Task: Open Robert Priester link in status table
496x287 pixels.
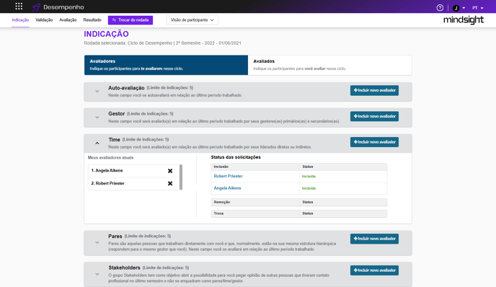Action: coord(228,176)
